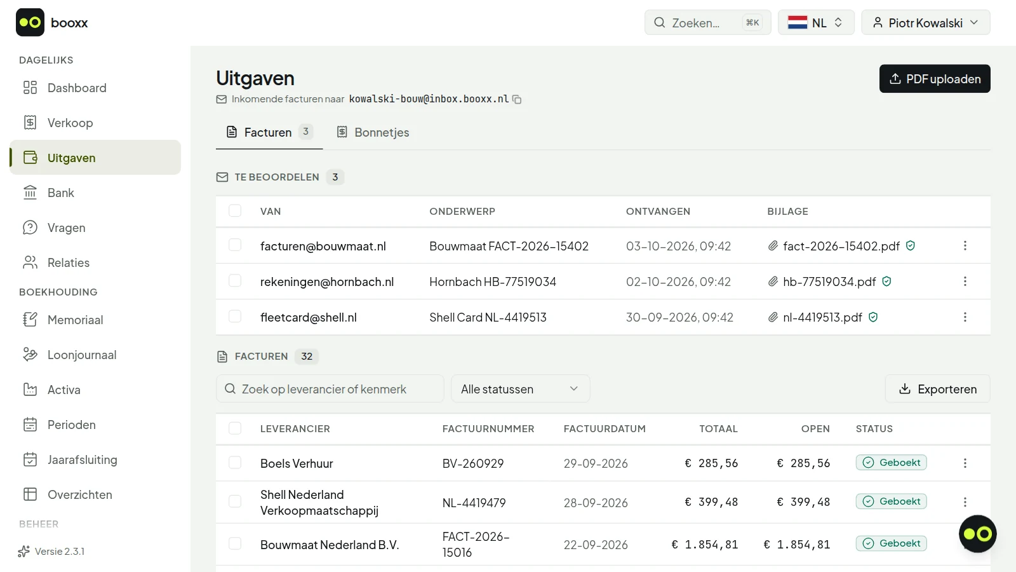The height and width of the screenshot is (572, 1016).
Task: Open the floating booxx chat bubble
Action: tap(977, 534)
